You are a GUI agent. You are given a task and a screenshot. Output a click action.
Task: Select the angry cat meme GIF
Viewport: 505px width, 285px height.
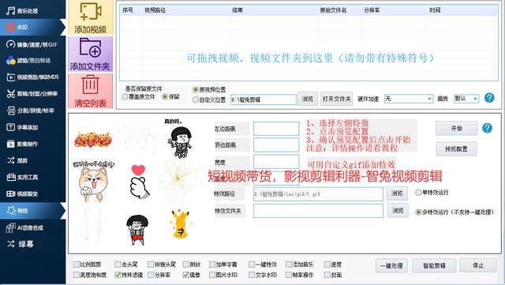(93, 182)
